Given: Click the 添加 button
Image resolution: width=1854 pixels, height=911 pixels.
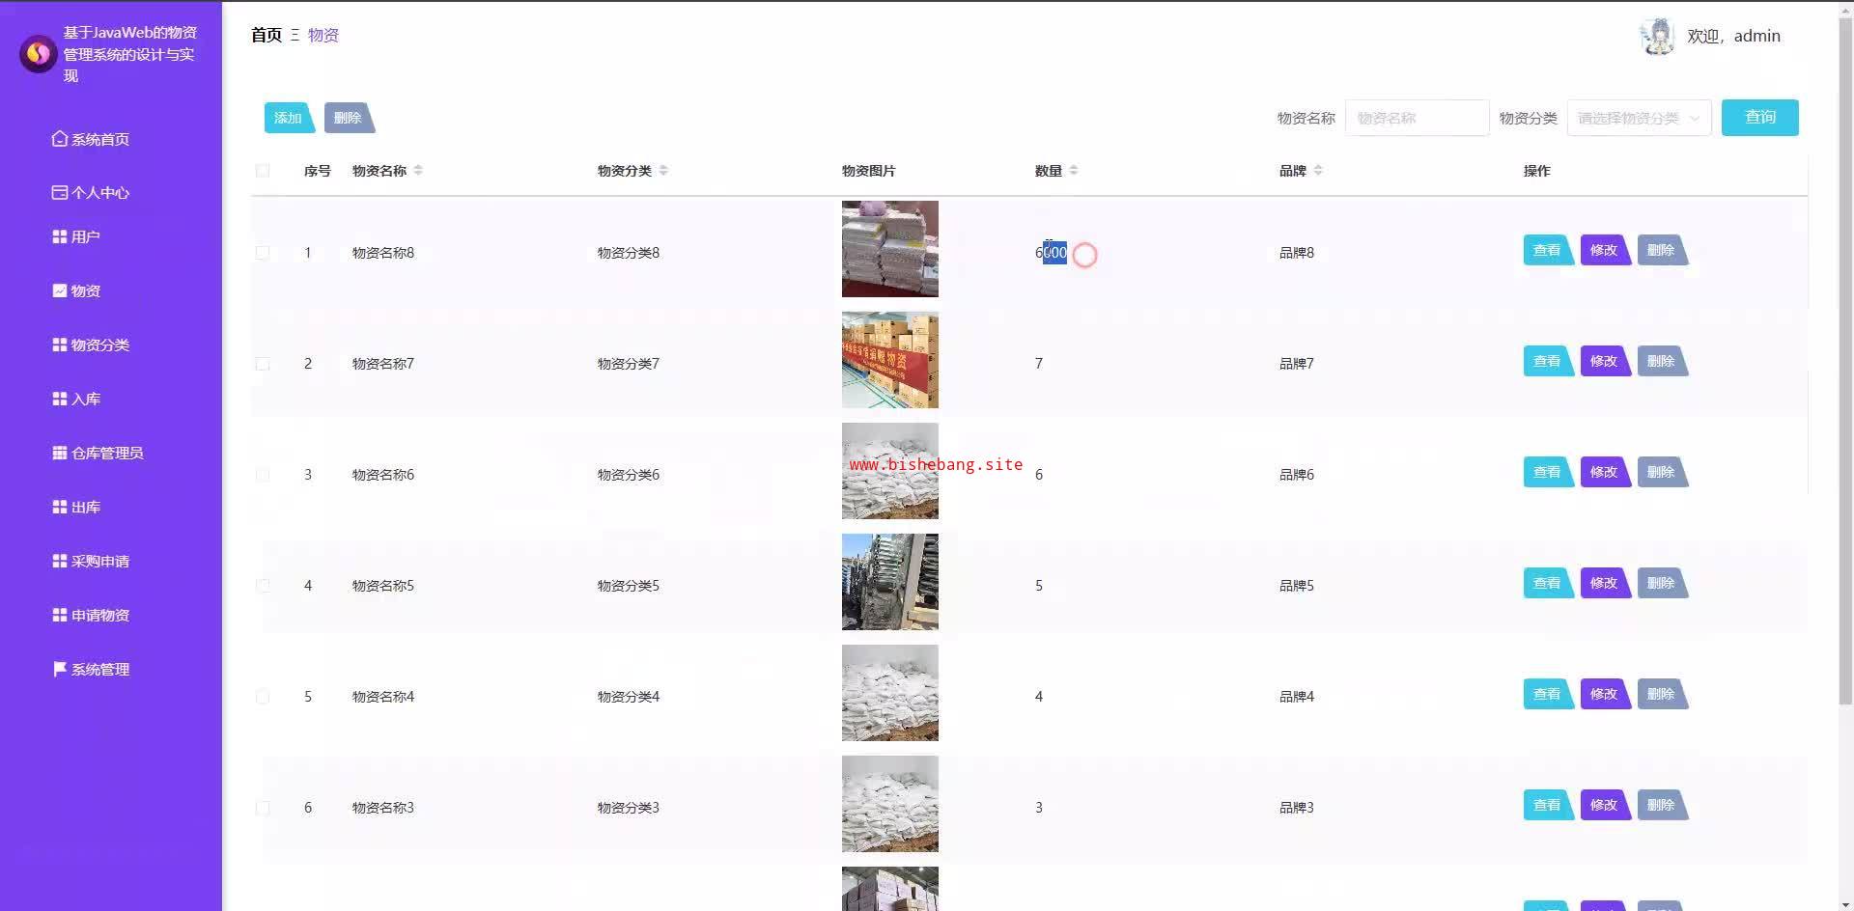Looking at the screenshot, I should (x=289, y=118).
